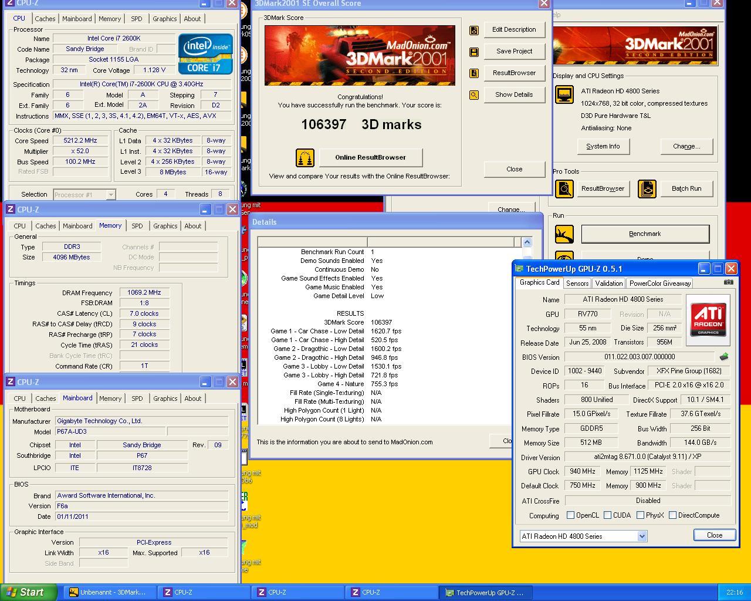Click the Save Project floppy icon

(473, 52)
